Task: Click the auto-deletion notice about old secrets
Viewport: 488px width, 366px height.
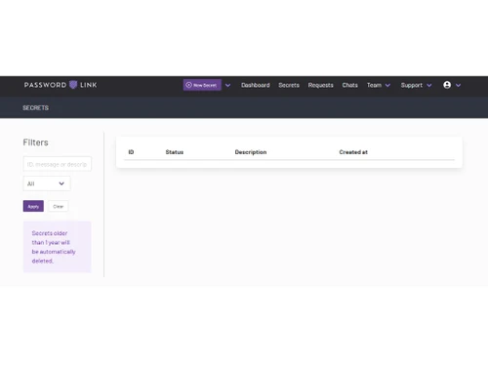Action: point(57,247)
